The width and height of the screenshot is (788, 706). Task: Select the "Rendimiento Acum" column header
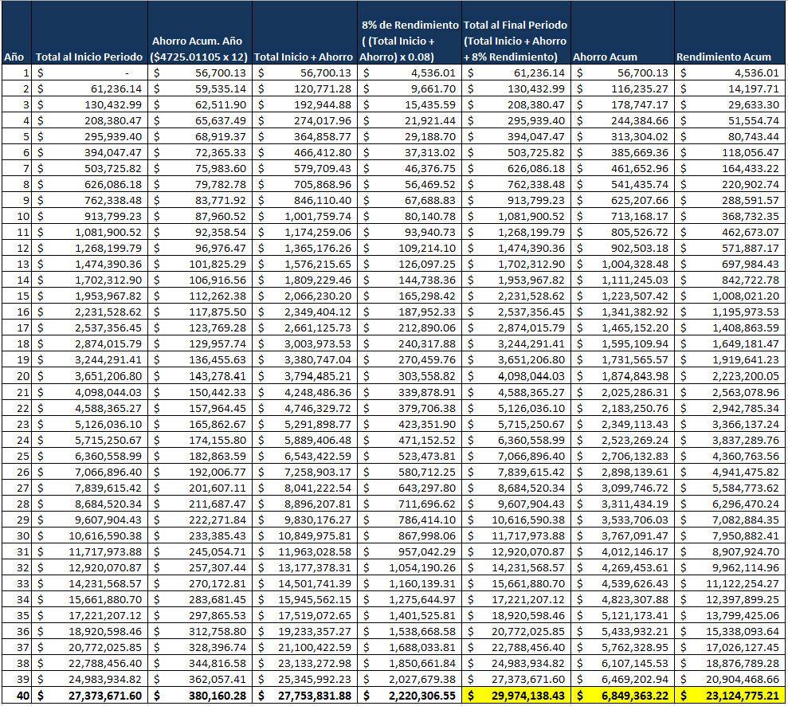(723, 57)
